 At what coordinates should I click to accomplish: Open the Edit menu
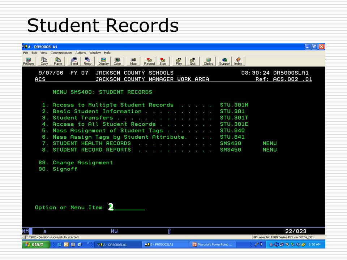(34, 53)
